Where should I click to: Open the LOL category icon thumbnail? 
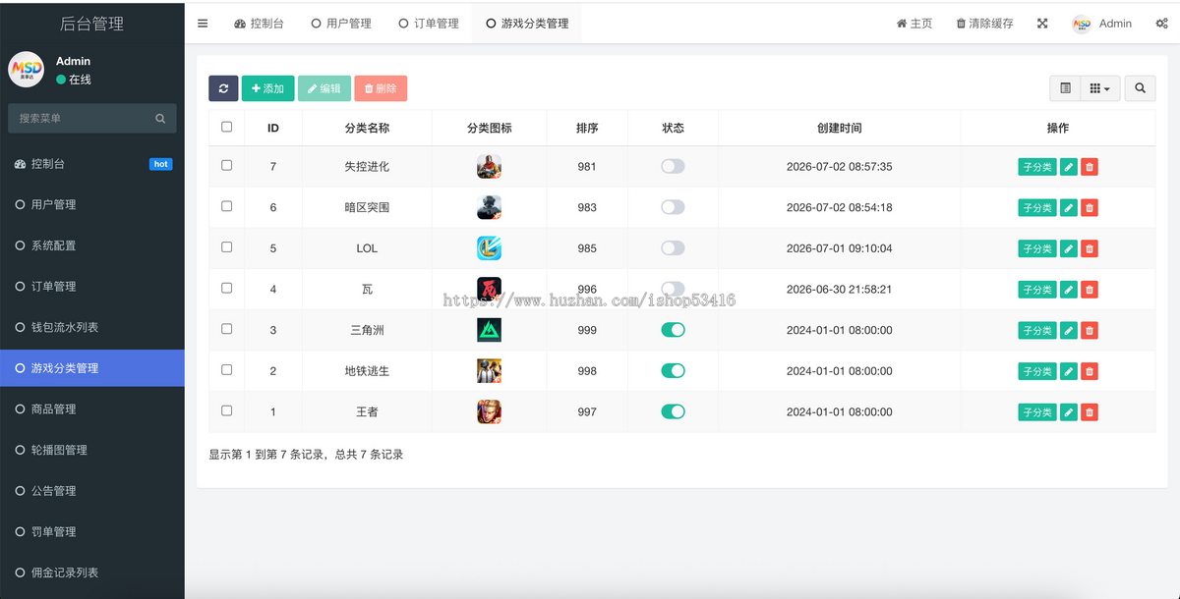tap(489, 248)
